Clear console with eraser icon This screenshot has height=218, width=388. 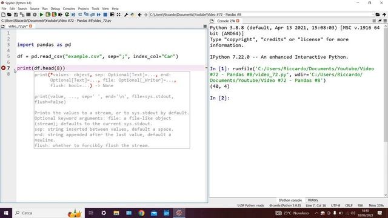[380, 21]
